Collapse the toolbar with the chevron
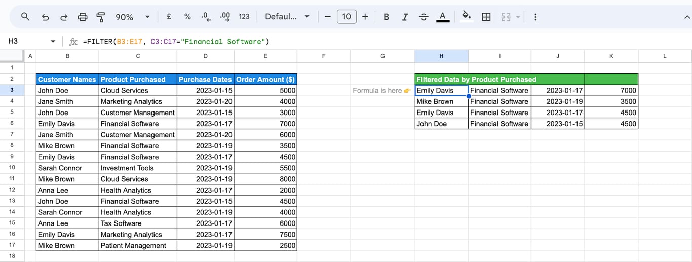692x262 pixels. tap(687, 17)
